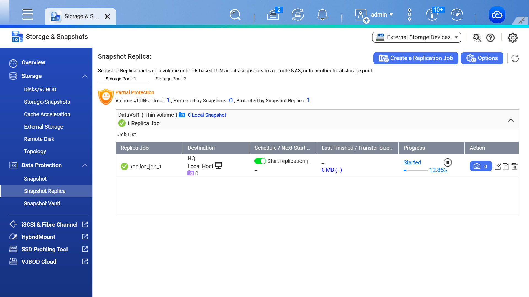Sort by Progress column header
The image size is (529, 297).
[432, 148]
